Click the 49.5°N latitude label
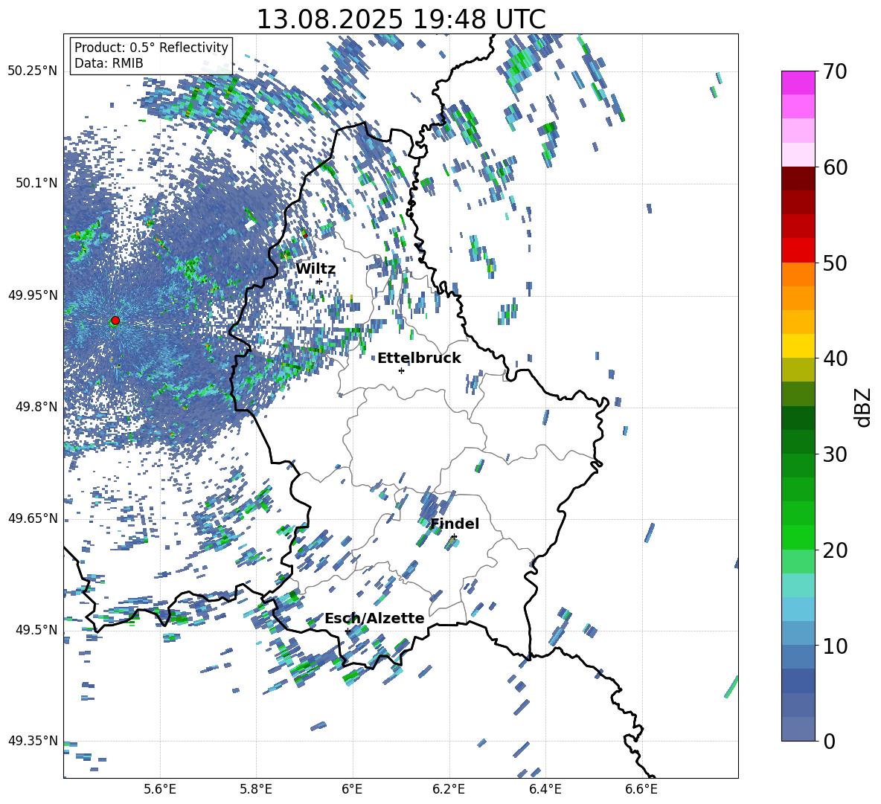This screenshot has height=804, width=881. tap(36, 630)
